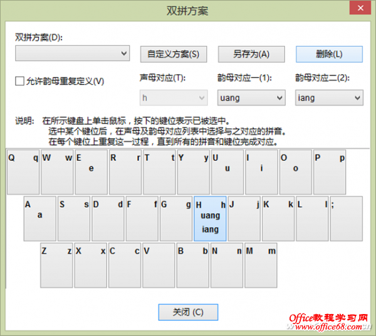Select the E key on keyboard
The width and height of the screenshot is (376, 336).
[91, 172]
